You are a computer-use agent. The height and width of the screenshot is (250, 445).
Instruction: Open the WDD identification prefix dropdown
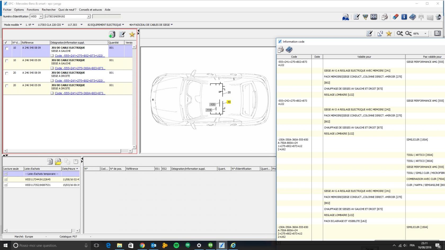click(41, 16)
